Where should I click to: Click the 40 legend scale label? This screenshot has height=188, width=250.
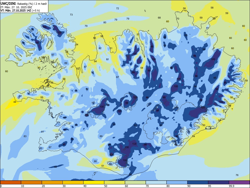[x=85, y=186]
